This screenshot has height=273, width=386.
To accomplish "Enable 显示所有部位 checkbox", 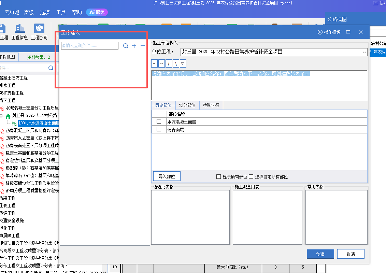I will tap(218, 176).
